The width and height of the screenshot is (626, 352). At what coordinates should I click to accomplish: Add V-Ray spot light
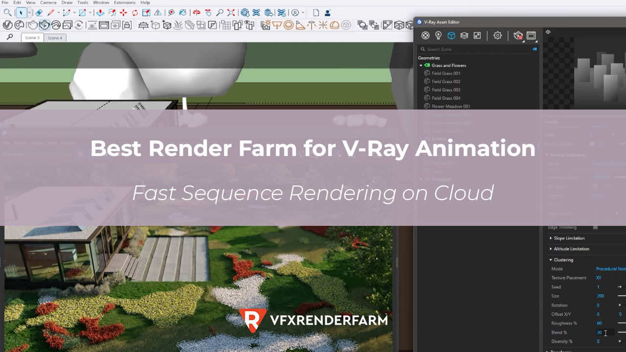(300, 25)
